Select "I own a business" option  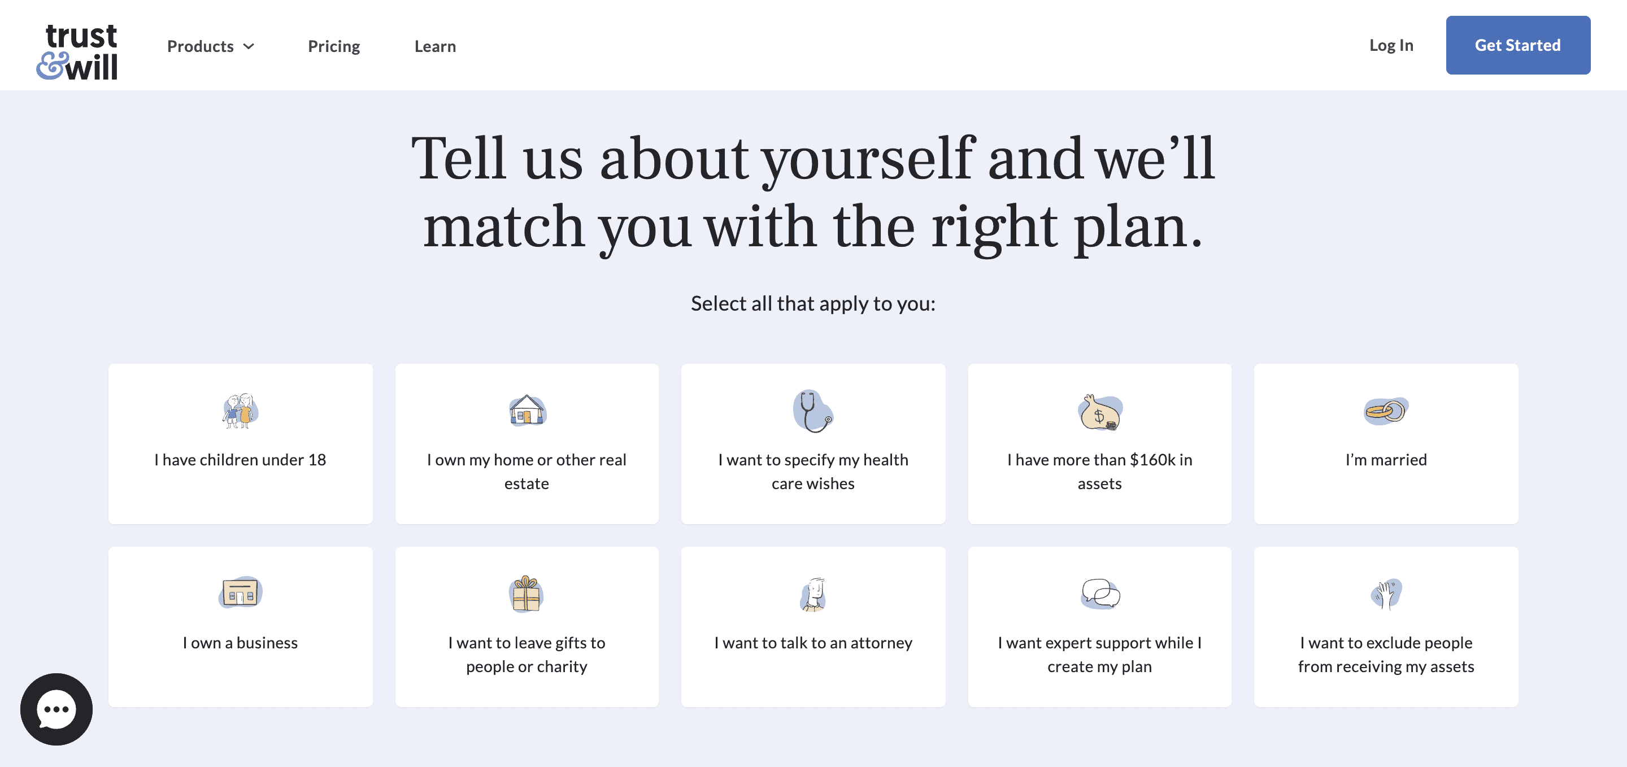point(240,643)
